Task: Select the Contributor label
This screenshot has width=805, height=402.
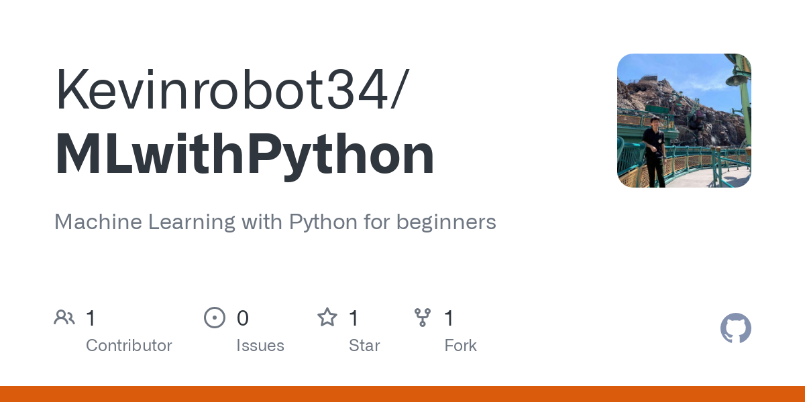Action: click(x=129, y=346)
